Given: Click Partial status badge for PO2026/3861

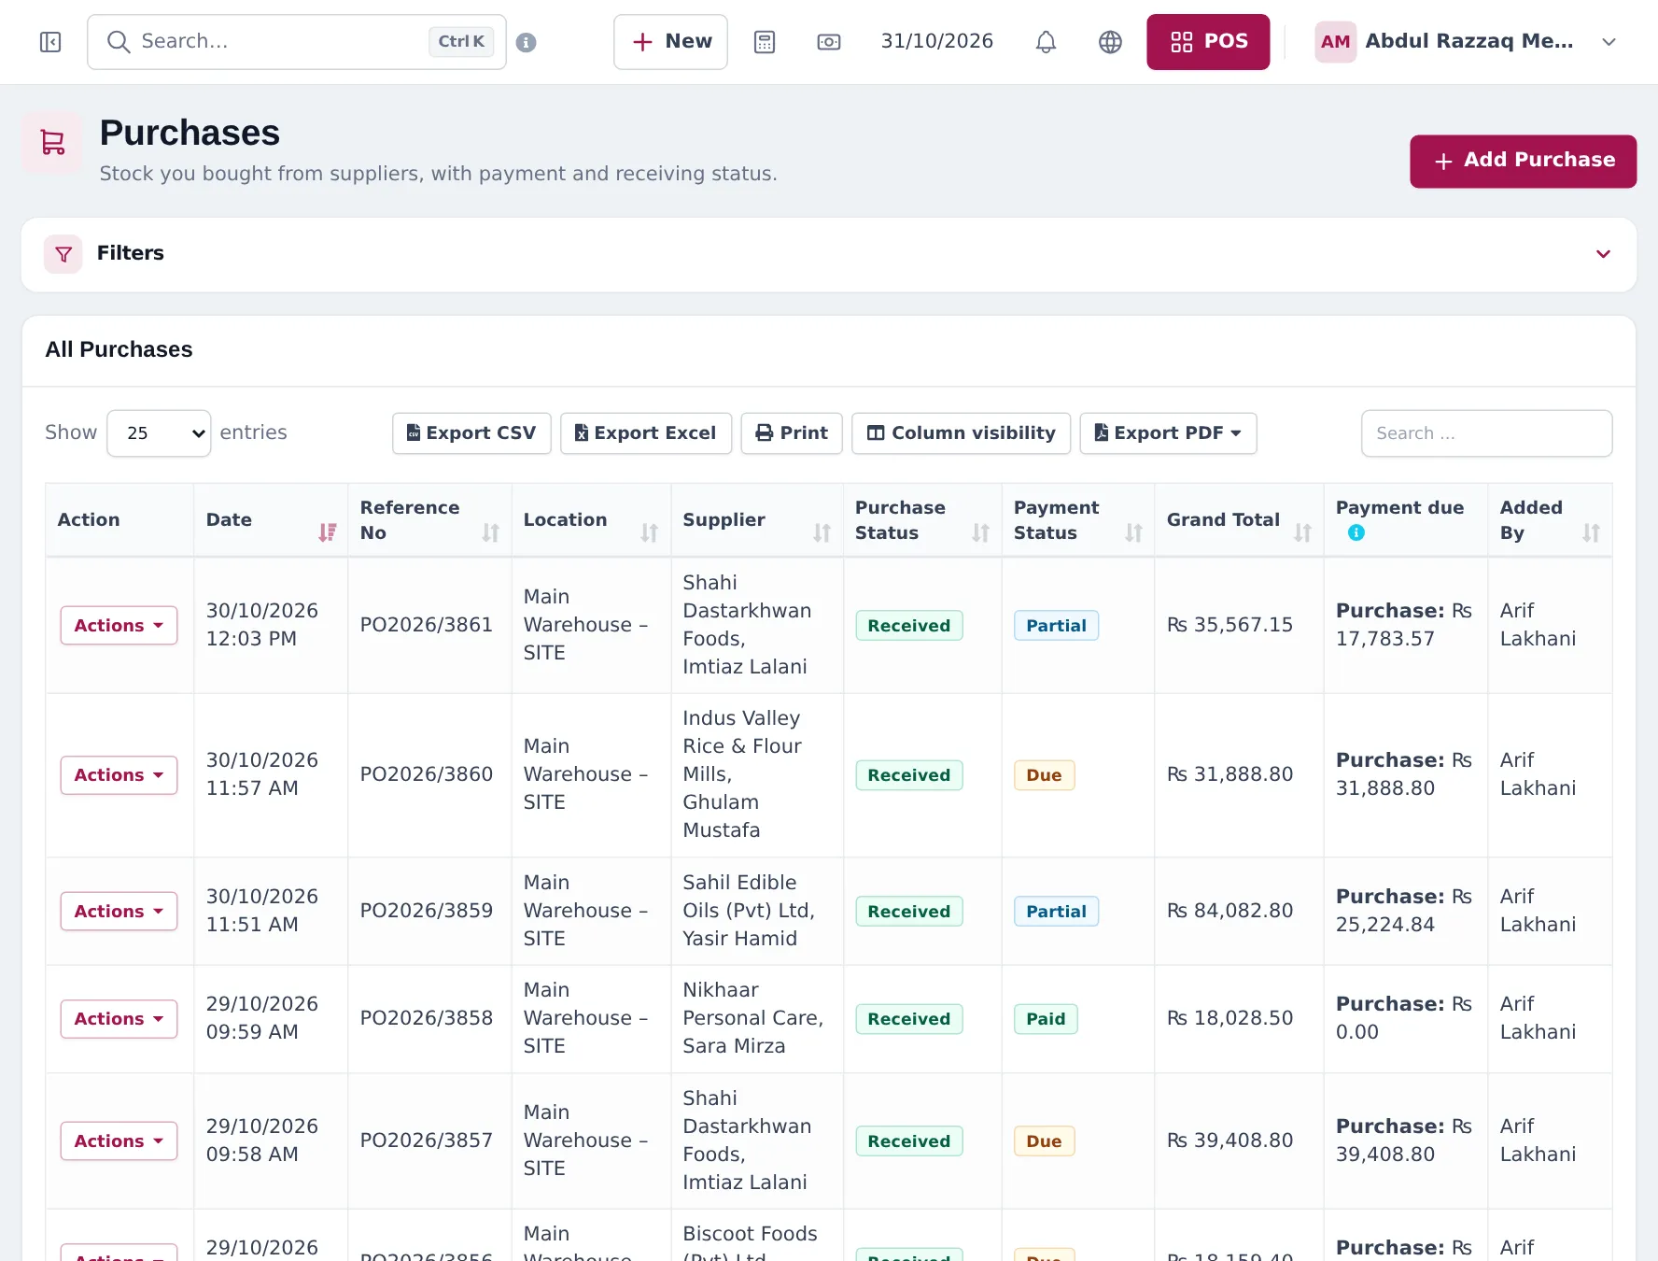Looking at the screenshot, I should pyautogui.click(x=1056, y=626).
